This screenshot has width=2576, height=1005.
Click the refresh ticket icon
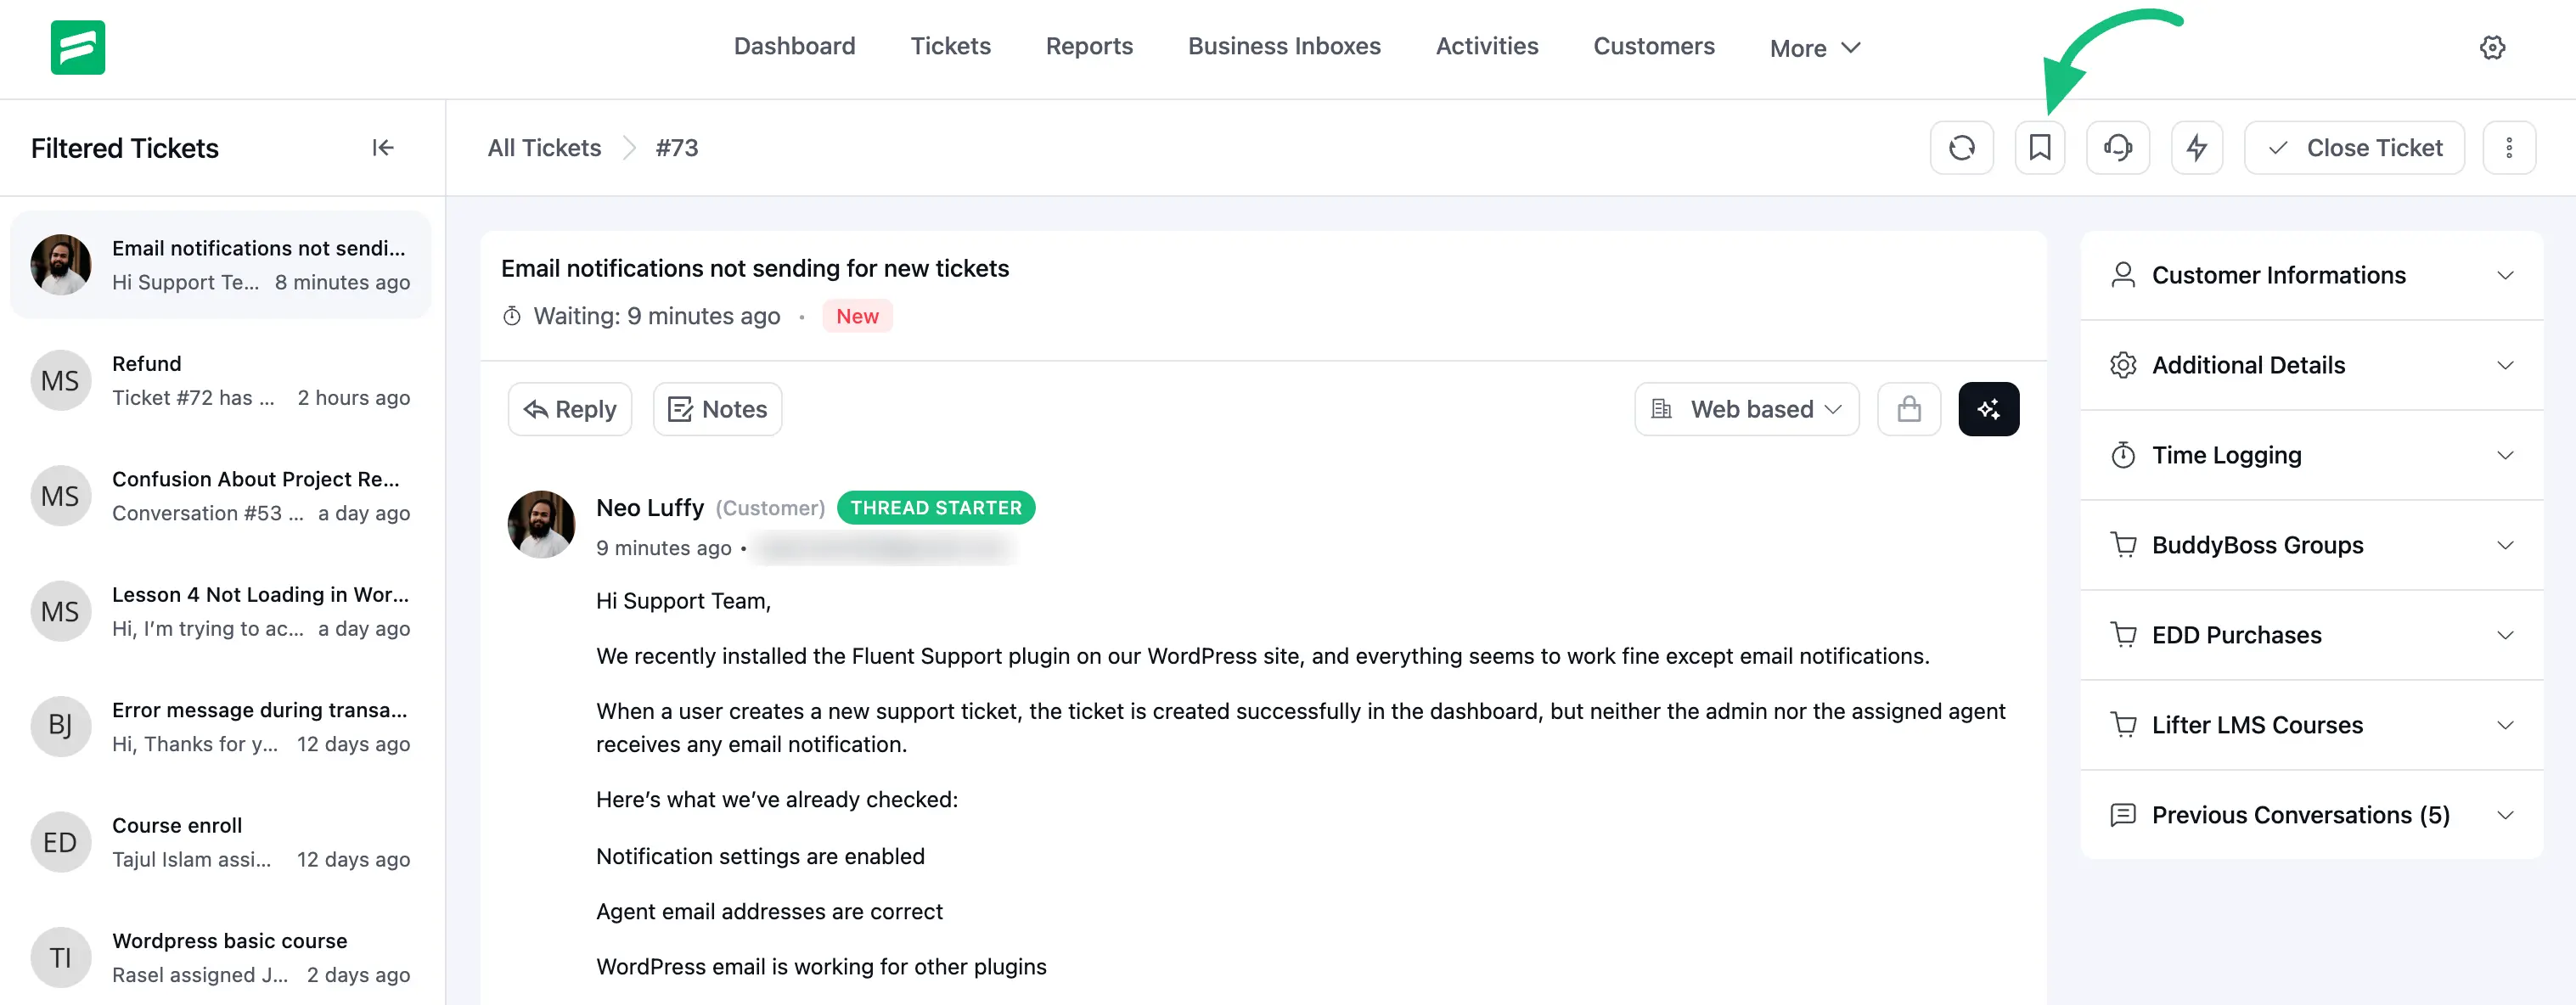tap(1961, 148)
